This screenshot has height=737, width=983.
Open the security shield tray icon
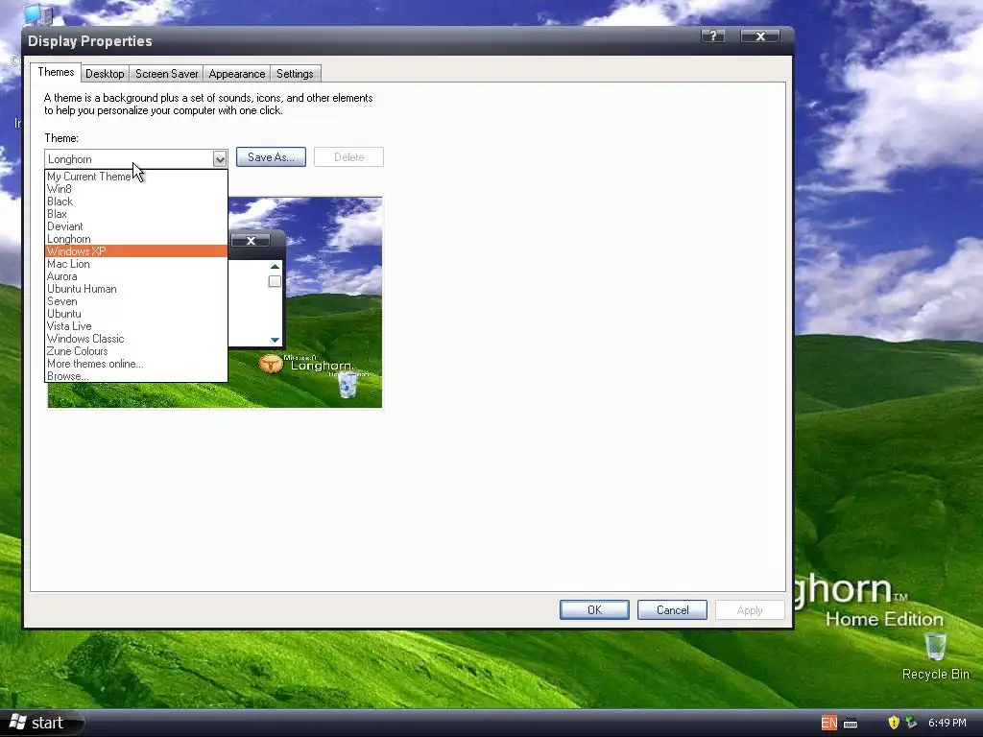point(894,723)
